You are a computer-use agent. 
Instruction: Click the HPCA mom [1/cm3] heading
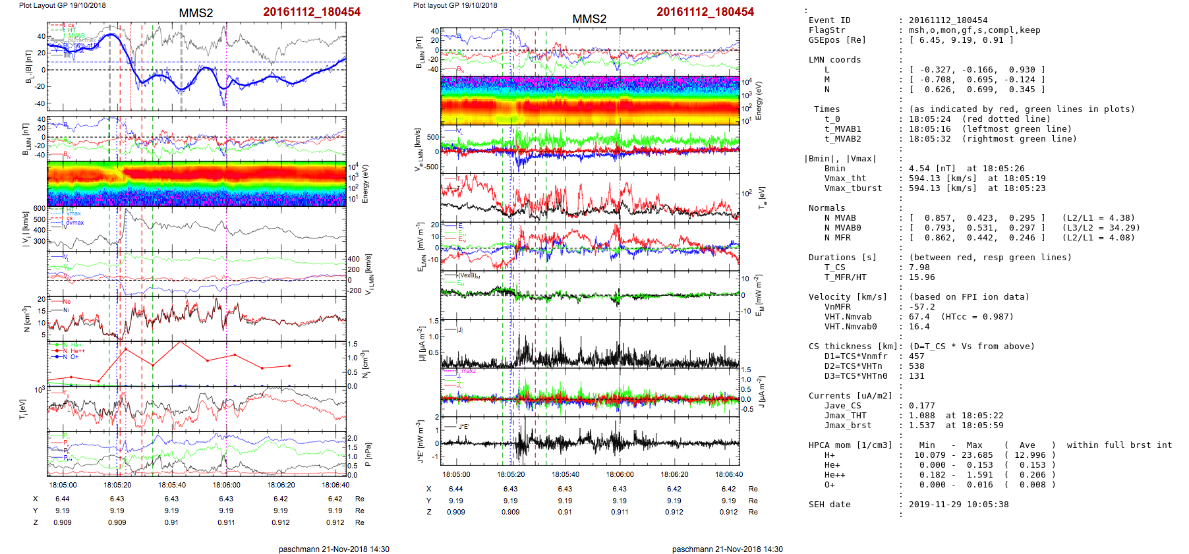(x=850, y=445)
